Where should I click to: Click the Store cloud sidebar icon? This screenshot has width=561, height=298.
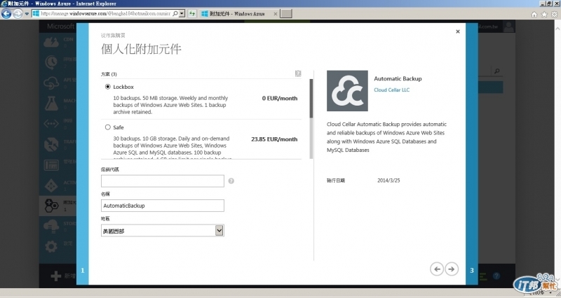(x=51, y=226)
